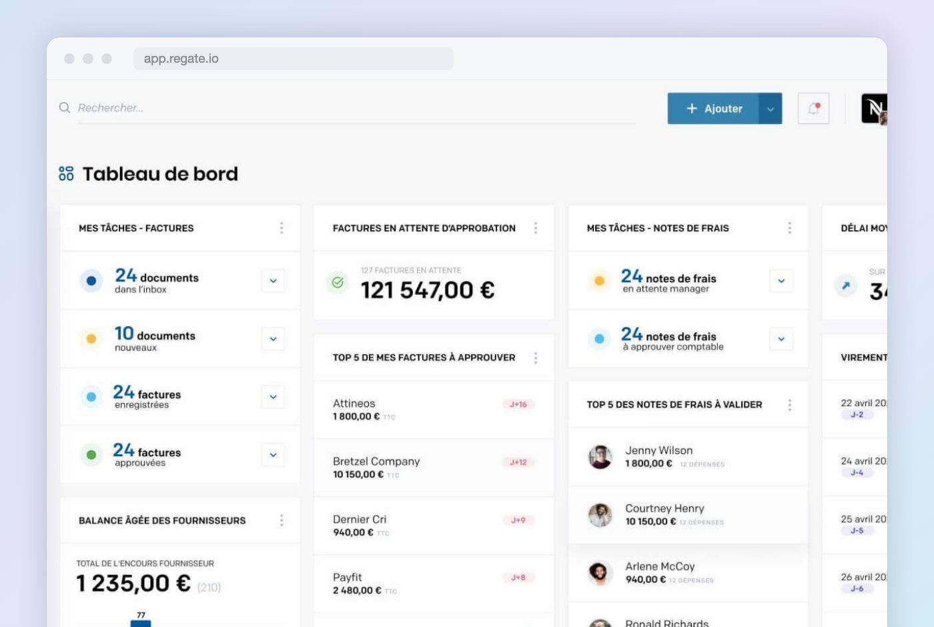
Task: Click the Ajouter button
Action: pyautogui.click(x=713, y=109)
